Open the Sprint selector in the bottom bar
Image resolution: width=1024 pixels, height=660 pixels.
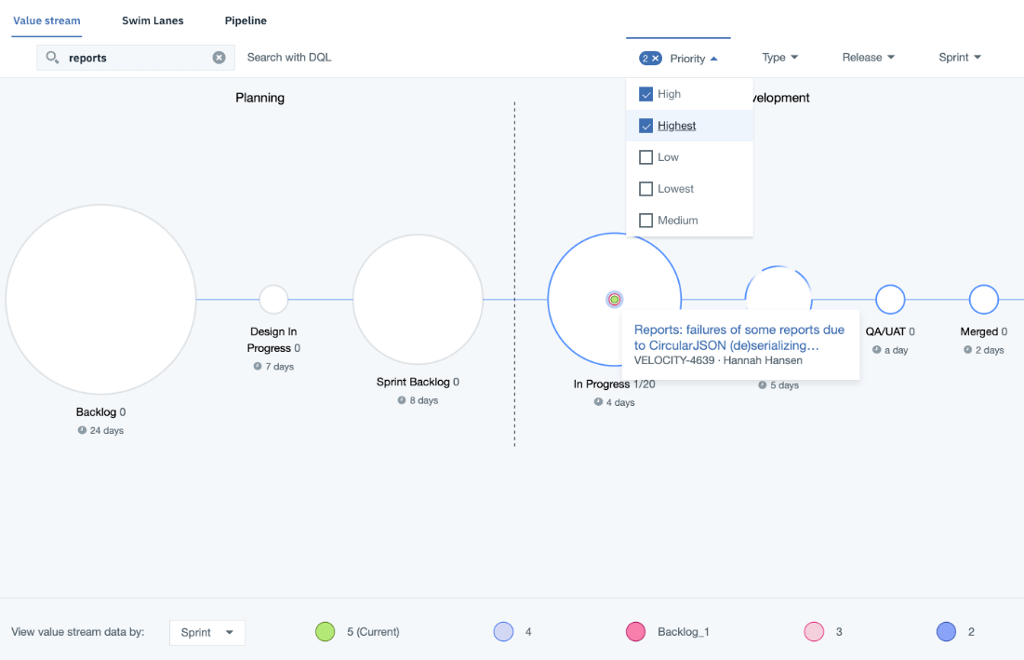click(x=206, y=632)
